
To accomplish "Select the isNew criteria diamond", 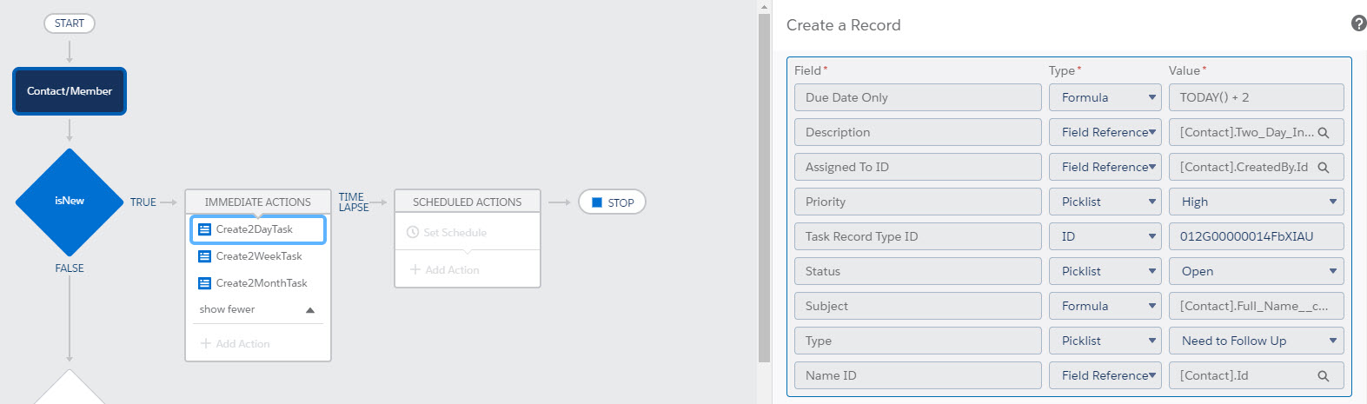I will point(70,202).
